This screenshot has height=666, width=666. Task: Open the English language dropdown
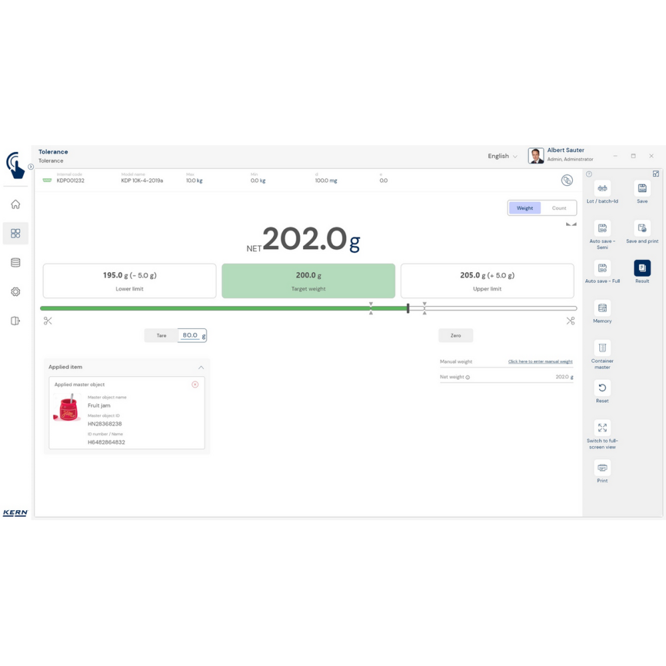502,157
